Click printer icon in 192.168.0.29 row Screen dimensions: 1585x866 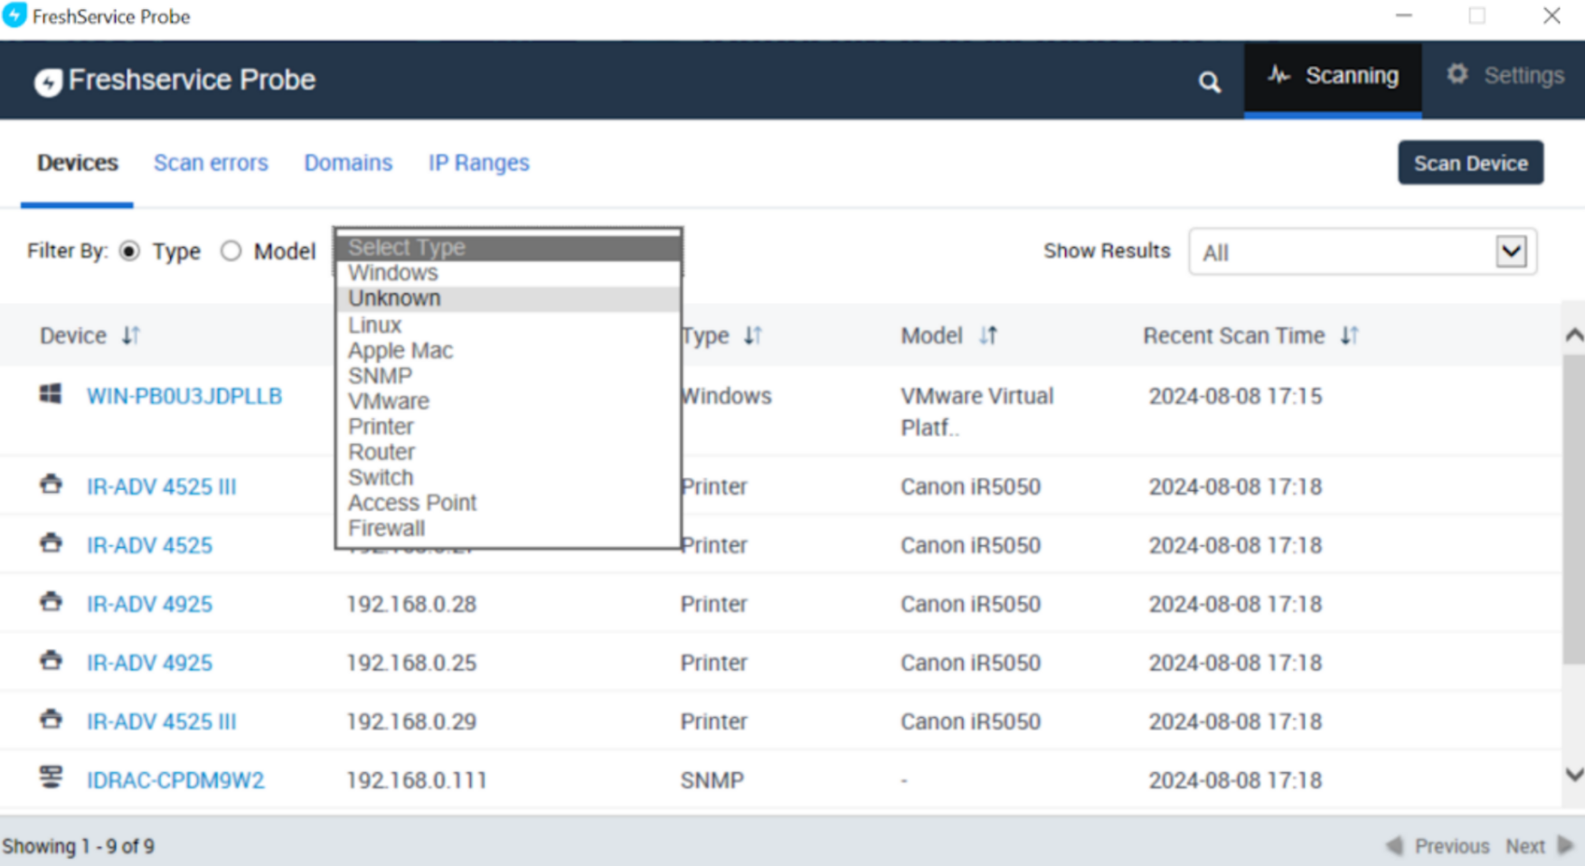pyautogui.click(x=51, y=720)
